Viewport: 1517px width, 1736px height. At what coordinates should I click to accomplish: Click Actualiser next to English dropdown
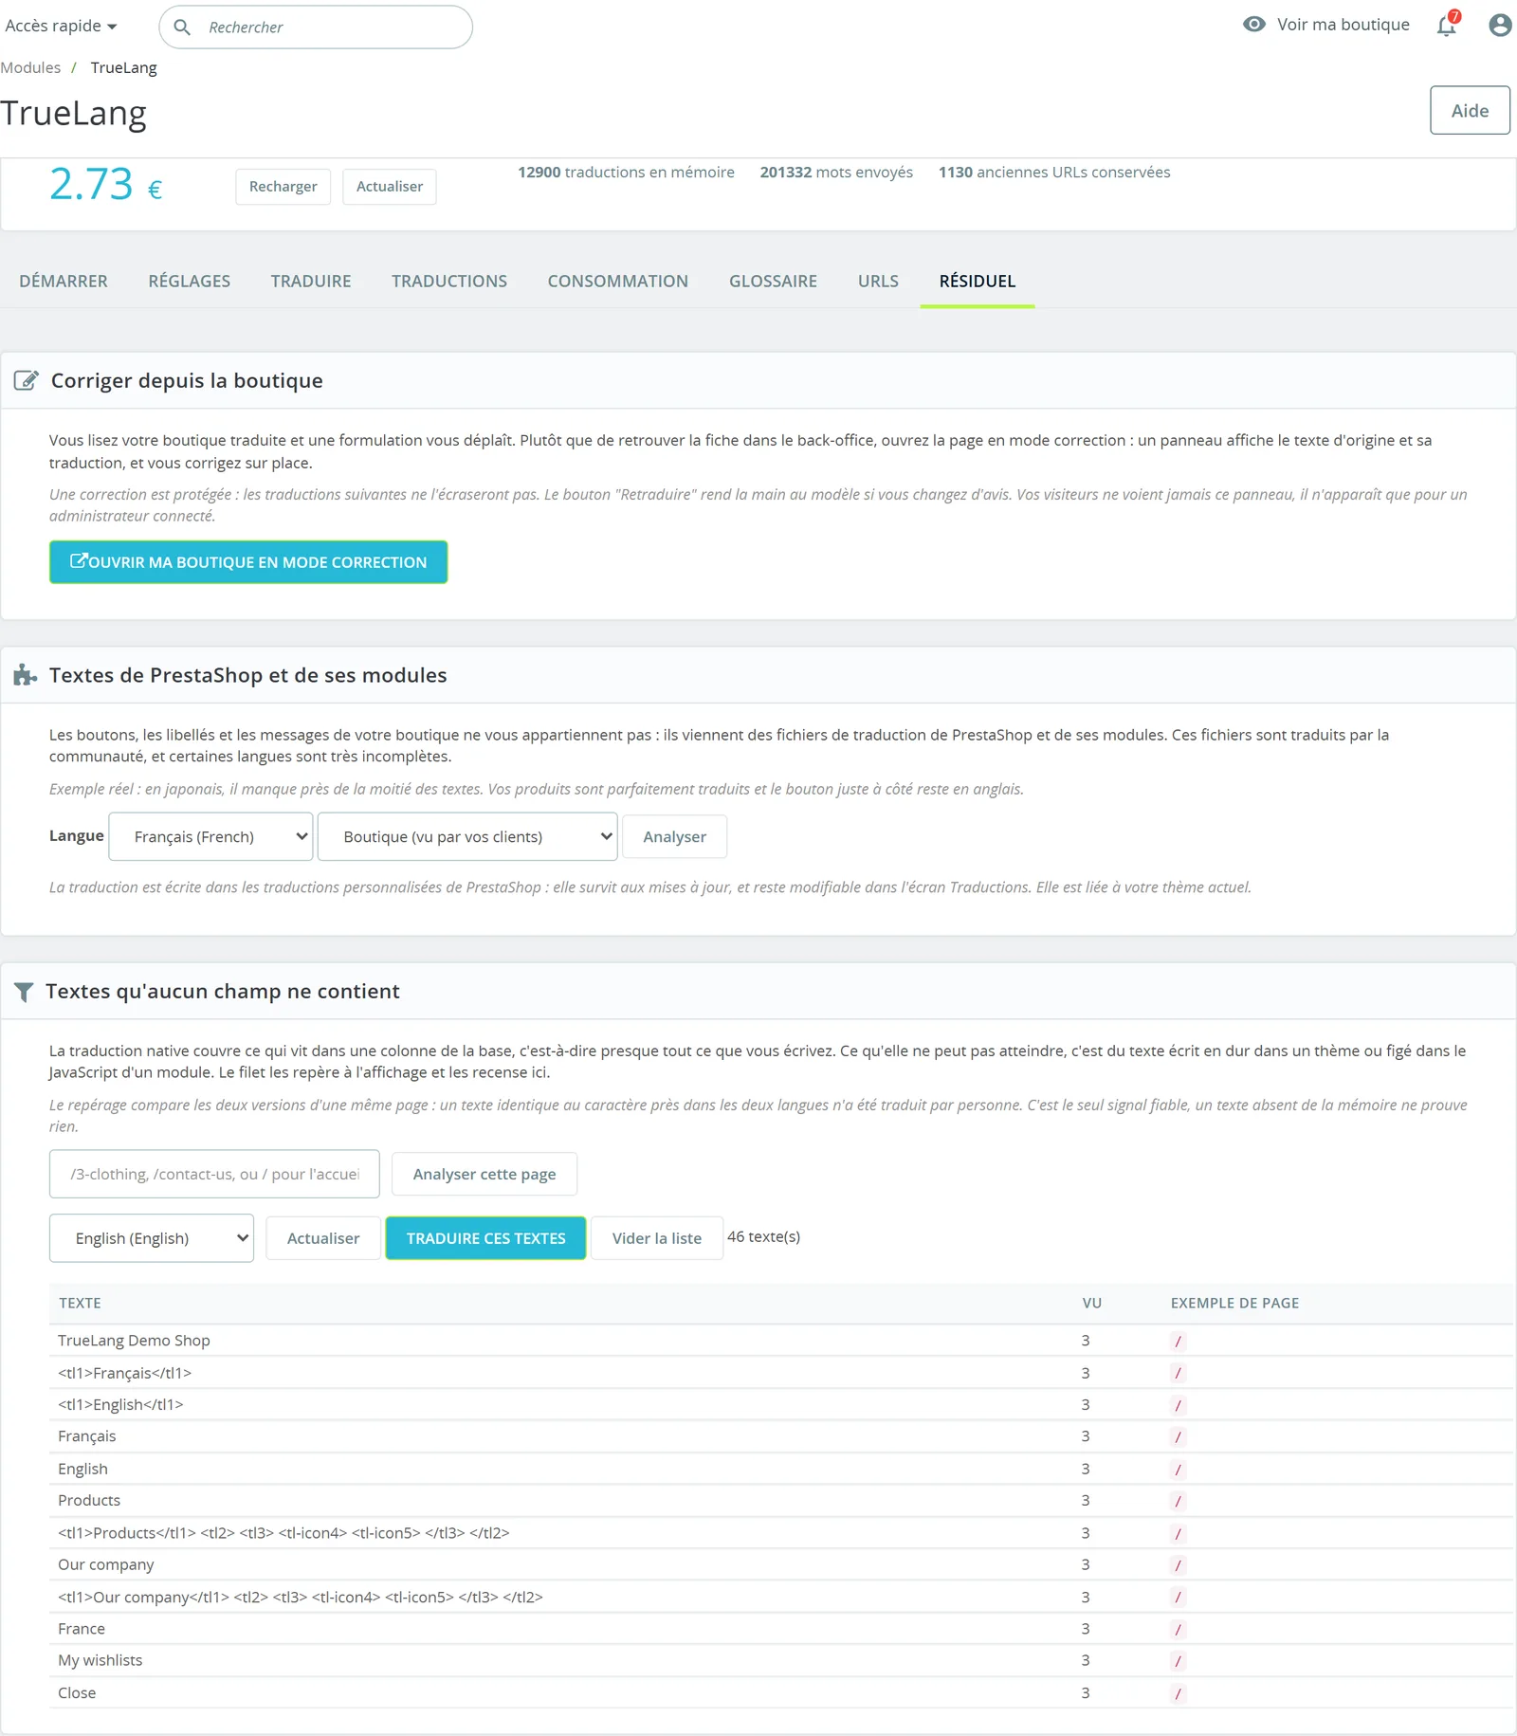pyautogui.click(x=323, y=1238)
